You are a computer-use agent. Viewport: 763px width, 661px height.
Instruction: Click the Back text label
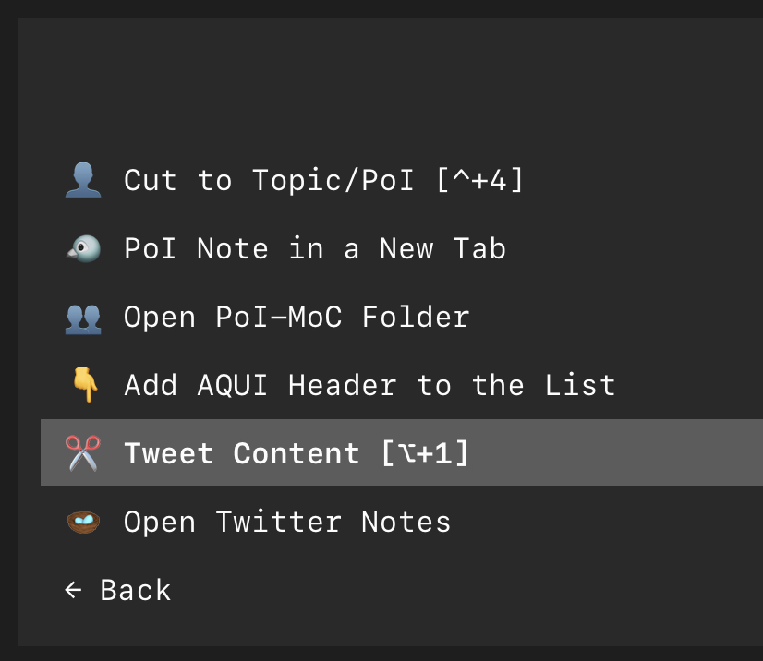point(135,590)
